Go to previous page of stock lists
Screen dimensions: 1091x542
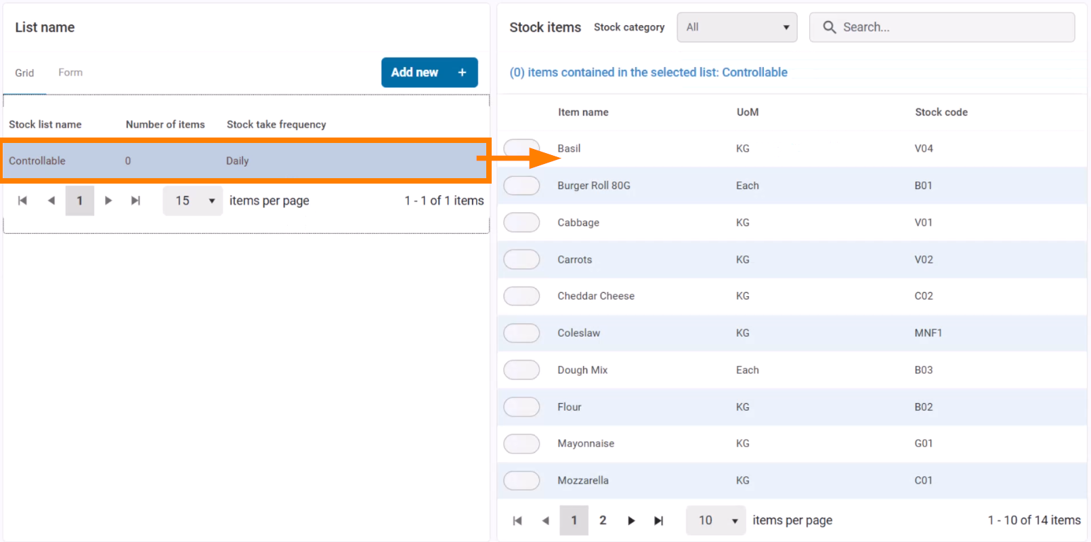(x=51, y=201)
